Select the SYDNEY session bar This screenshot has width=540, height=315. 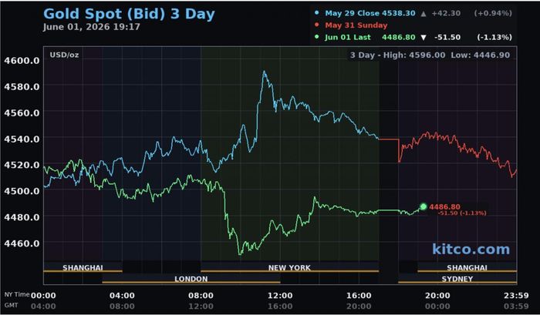click(457, 279)
